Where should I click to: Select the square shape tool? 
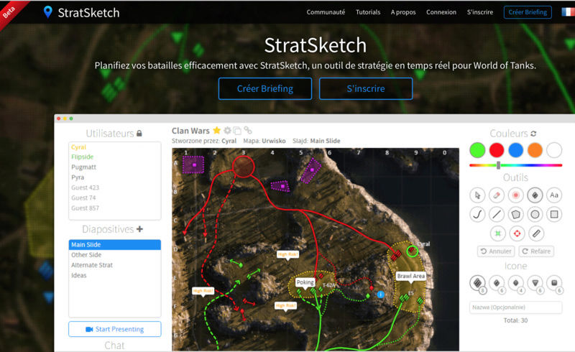tap(554, 214)
